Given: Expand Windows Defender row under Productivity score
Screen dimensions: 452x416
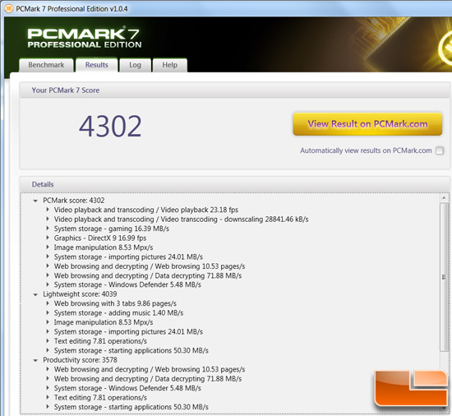Looking at the screenshot, I should 48,388.
